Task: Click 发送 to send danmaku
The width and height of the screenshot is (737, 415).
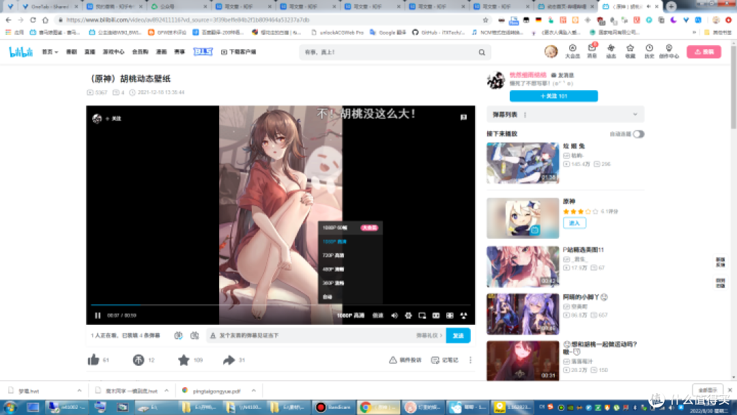Action: (458, 336)
